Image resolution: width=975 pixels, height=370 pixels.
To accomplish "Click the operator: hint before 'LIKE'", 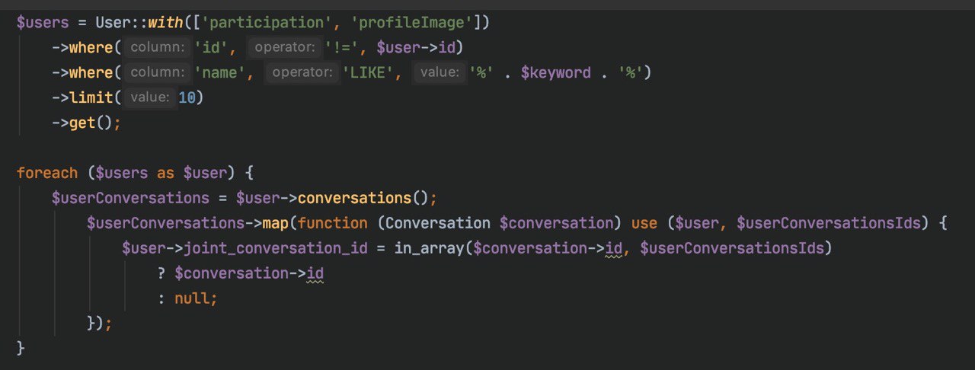I will click(302, 73).
